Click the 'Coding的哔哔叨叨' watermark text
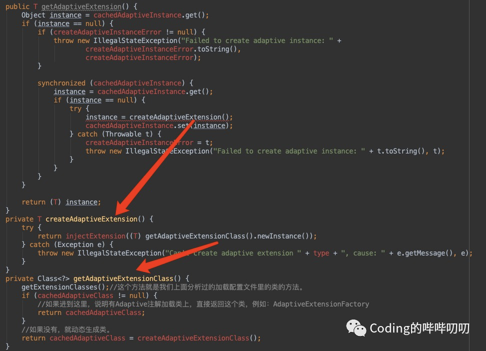 click(x=420, y=328)
